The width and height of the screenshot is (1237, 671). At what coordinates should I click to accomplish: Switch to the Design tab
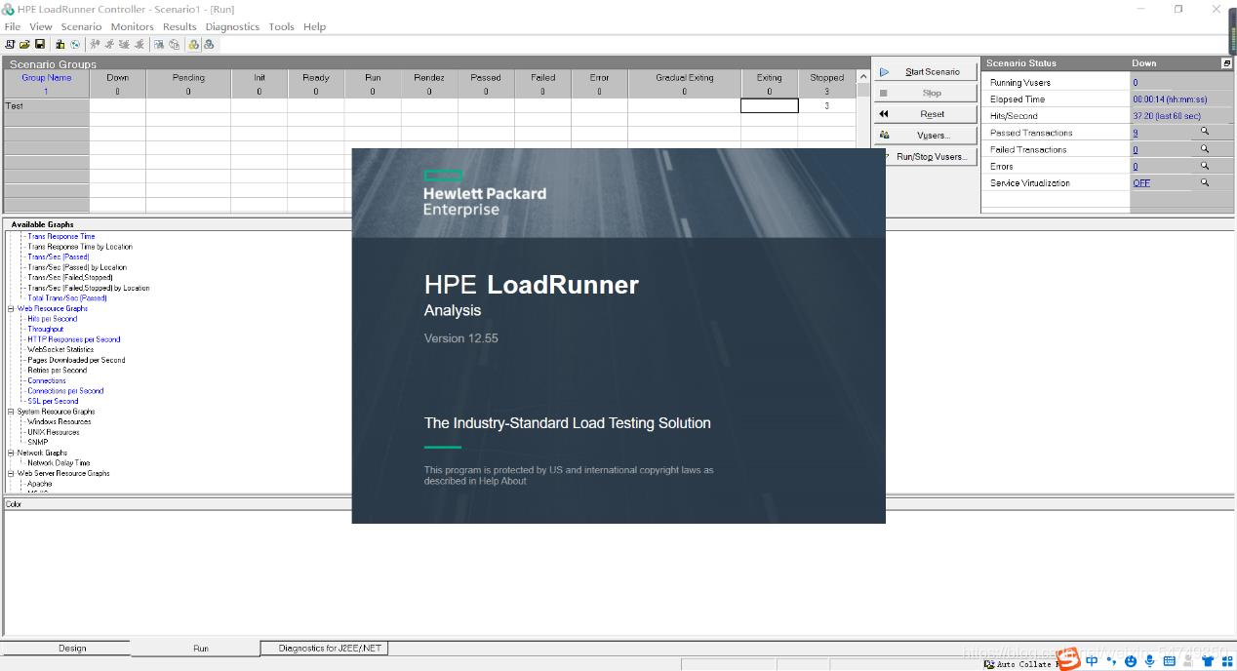(72, 648)
